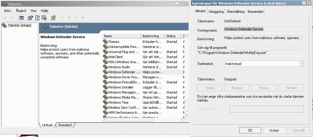
Task: Switch to the Återställning tab
Action: pos(235,12)
